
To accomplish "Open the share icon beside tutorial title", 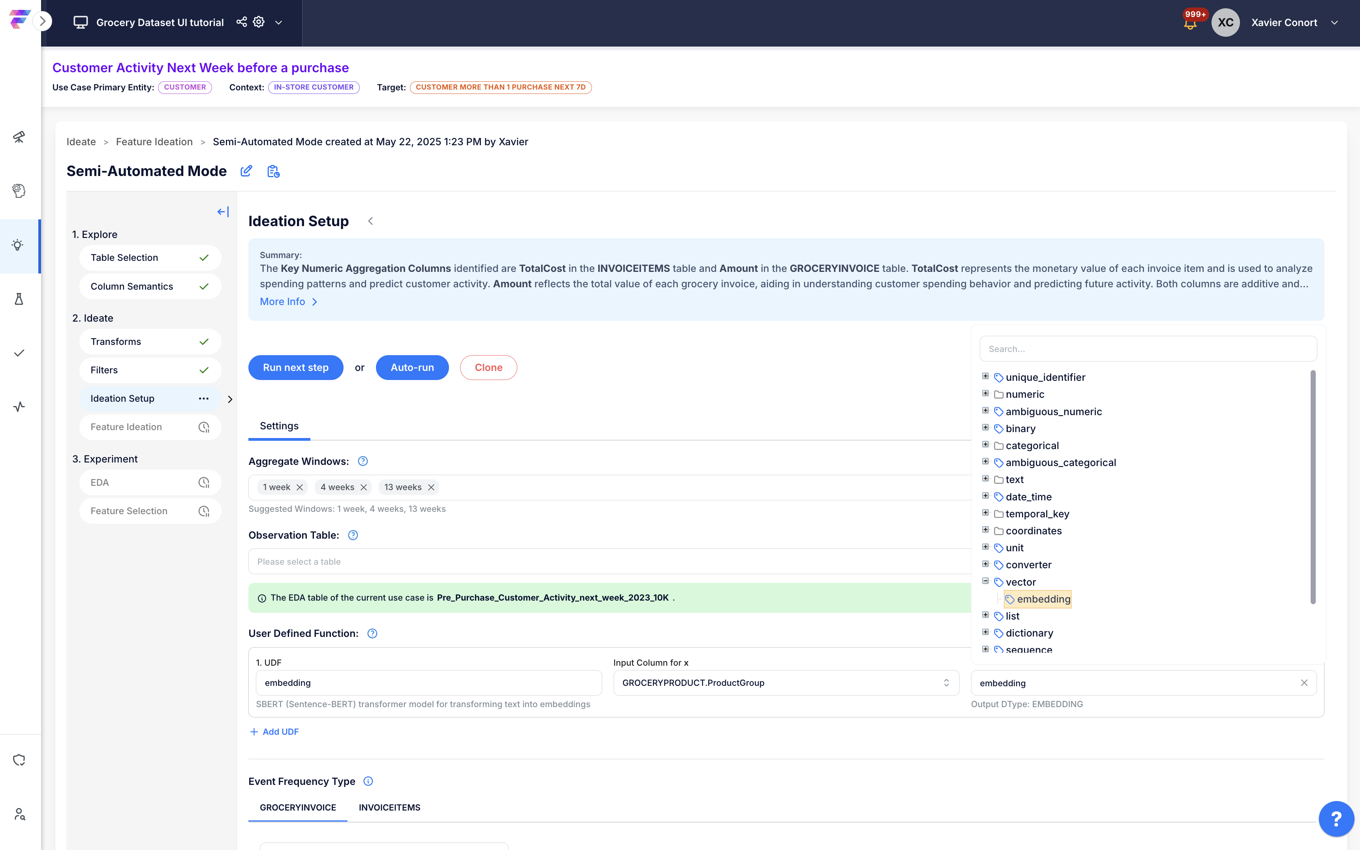I will point(241,22).
